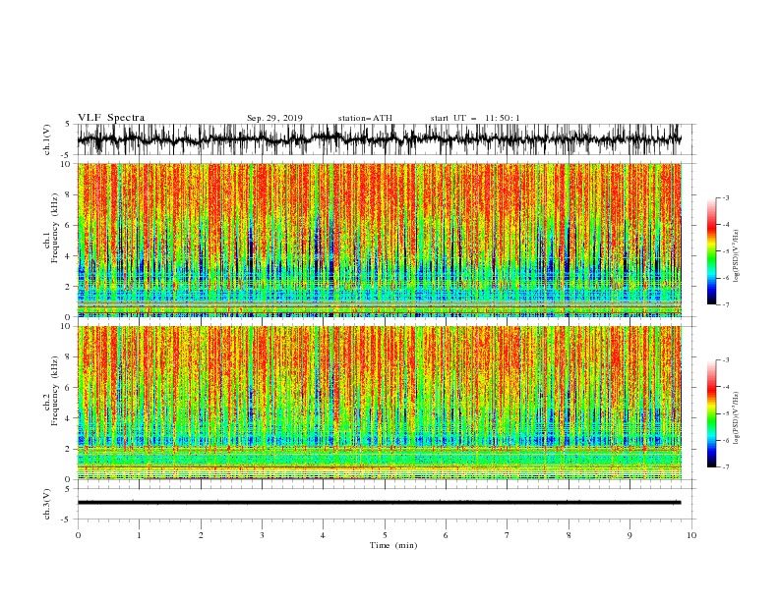This screenshot has height=601, width=779.
Task: Click the '-7' label on lower colorbar
Action: 725,467
